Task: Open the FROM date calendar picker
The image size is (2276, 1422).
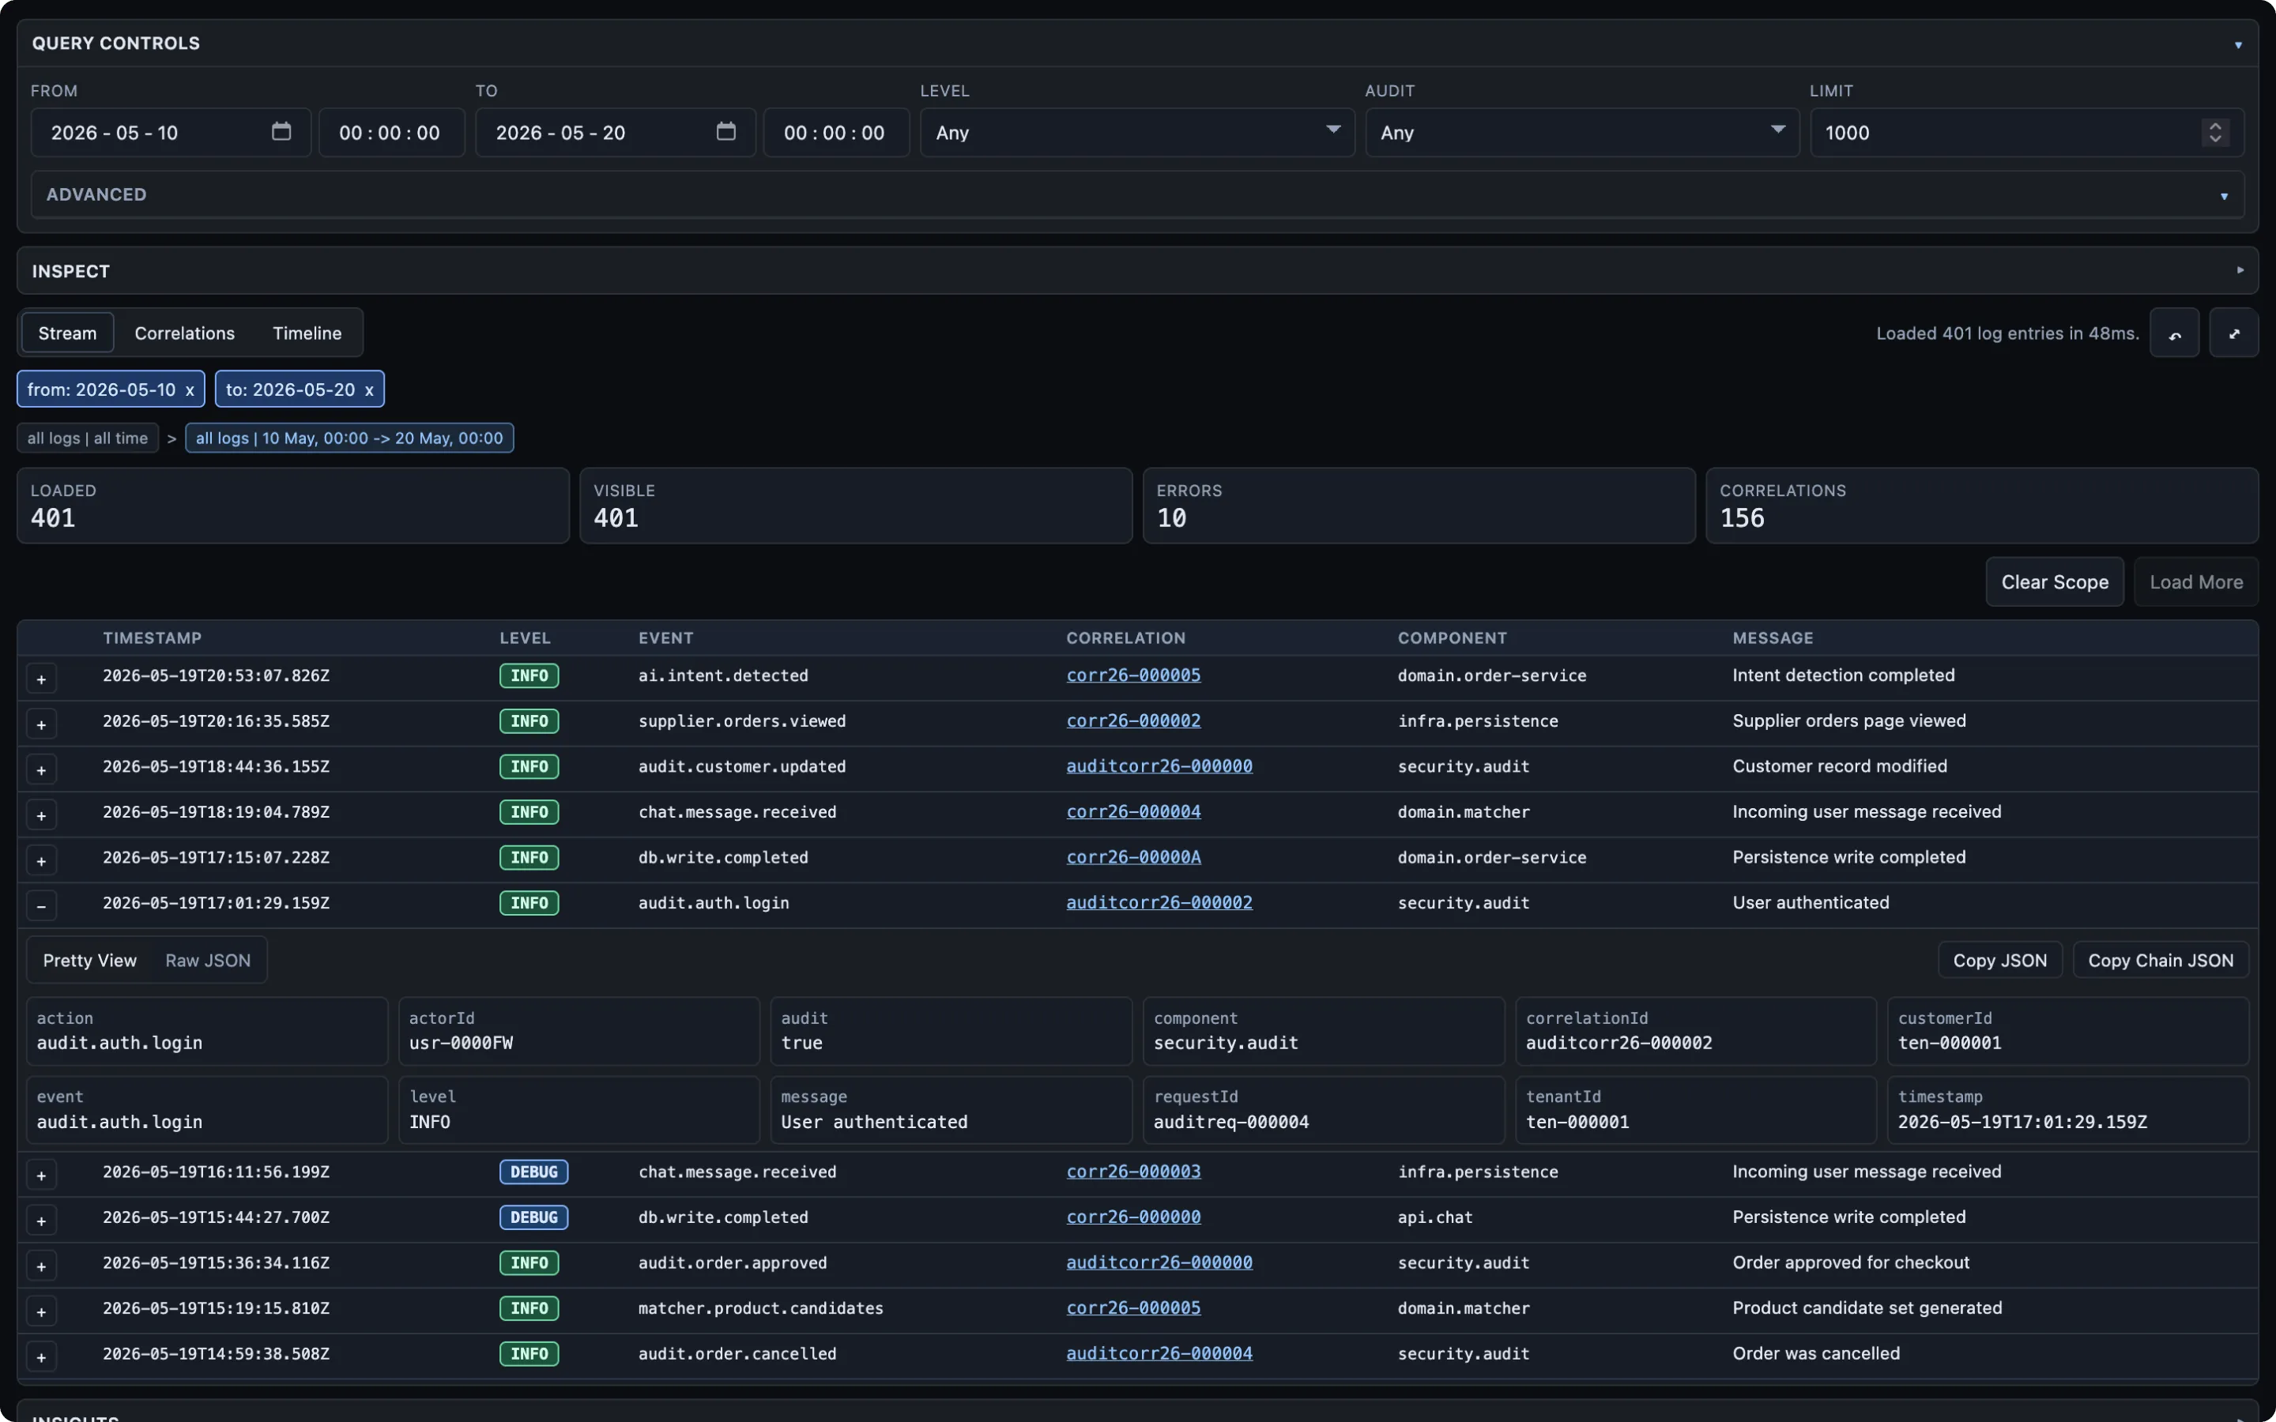Action: (281, 132)
